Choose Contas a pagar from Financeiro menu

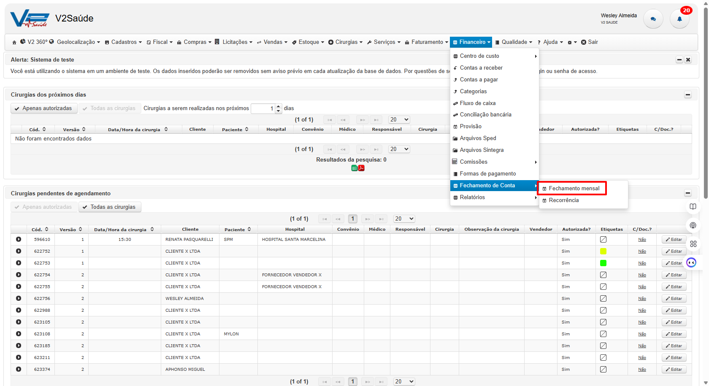(479, 80)
